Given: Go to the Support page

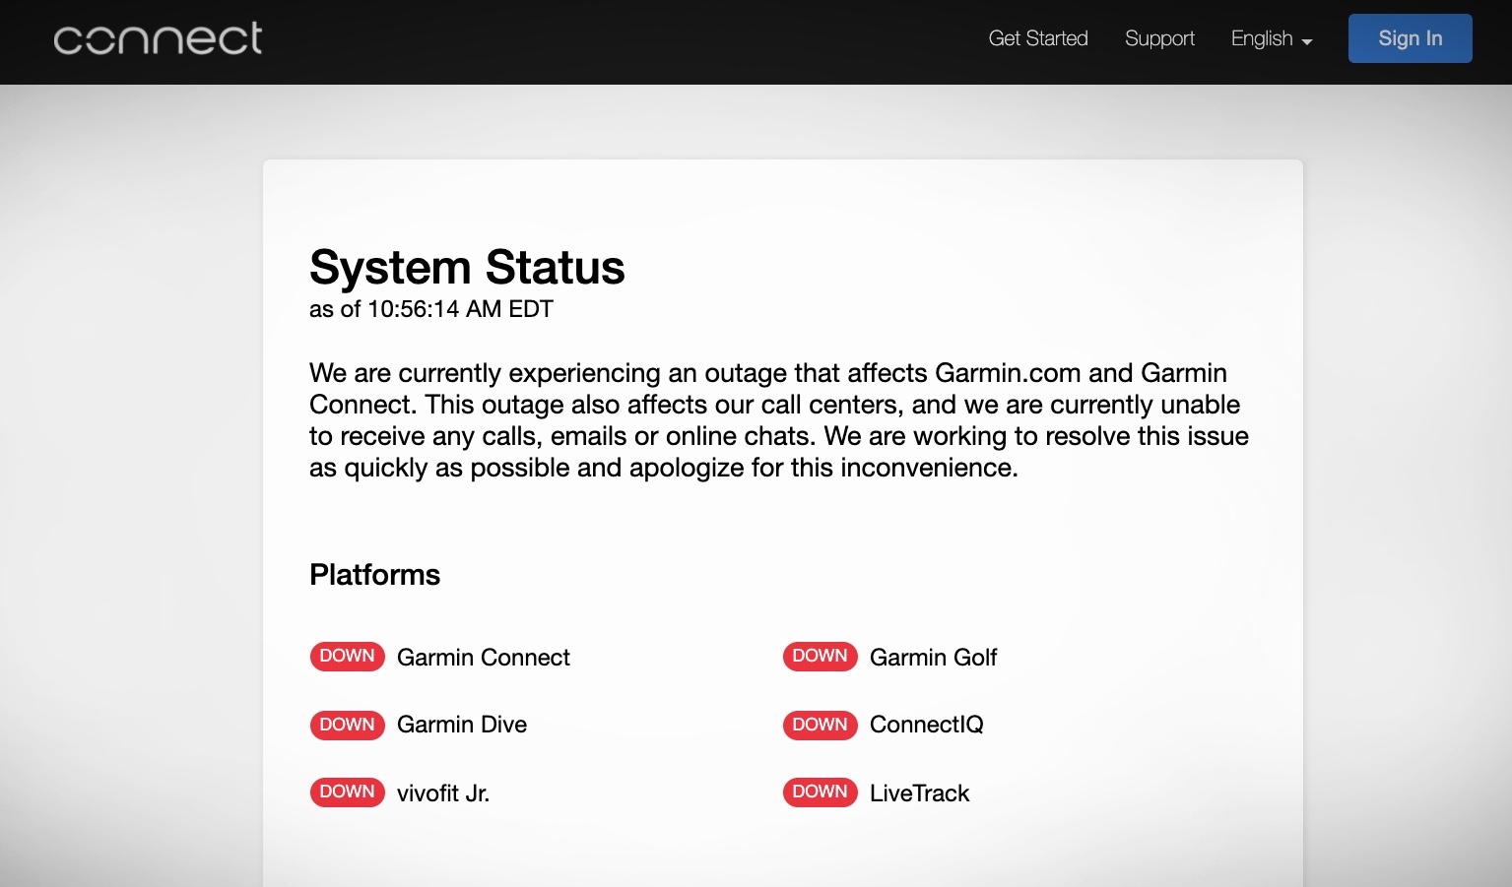Looking at the screenshot, I should pos(1159,38).
